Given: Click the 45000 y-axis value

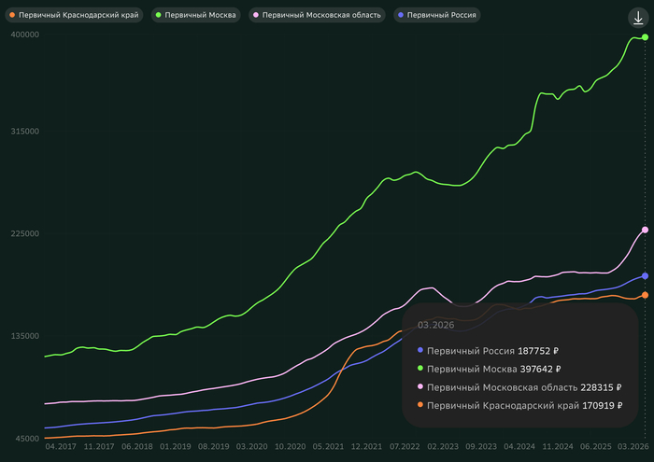Looking at the screenshot, I should coord(27,439).
